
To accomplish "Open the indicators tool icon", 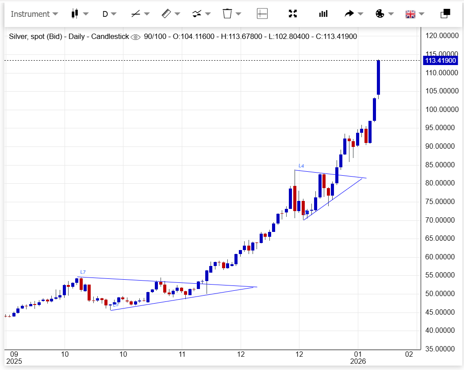I will point(197,14).
